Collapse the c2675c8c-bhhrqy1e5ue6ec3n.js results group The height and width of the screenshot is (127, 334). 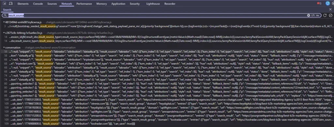4,33
